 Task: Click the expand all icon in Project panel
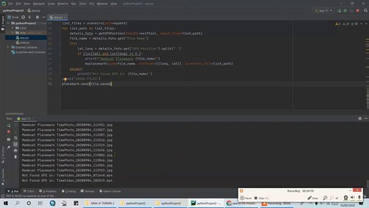coord(29,17)
